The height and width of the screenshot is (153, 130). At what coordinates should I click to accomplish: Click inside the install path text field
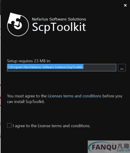pyautogui.click(x=62, y=68)
